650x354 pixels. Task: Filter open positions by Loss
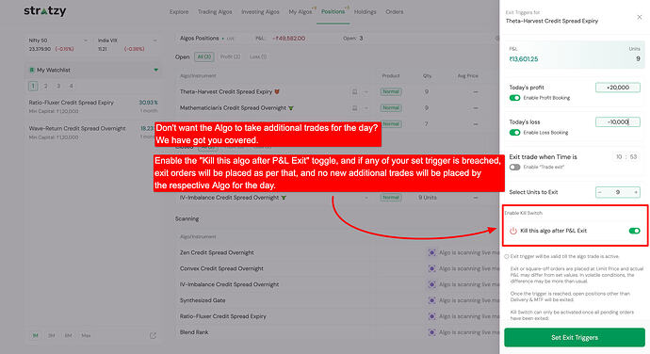coord(258,56)
